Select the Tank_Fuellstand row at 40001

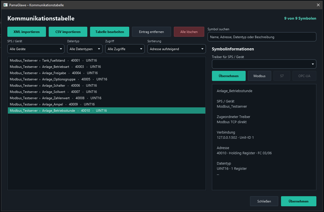pyautogui.click(x=107, y=60)
